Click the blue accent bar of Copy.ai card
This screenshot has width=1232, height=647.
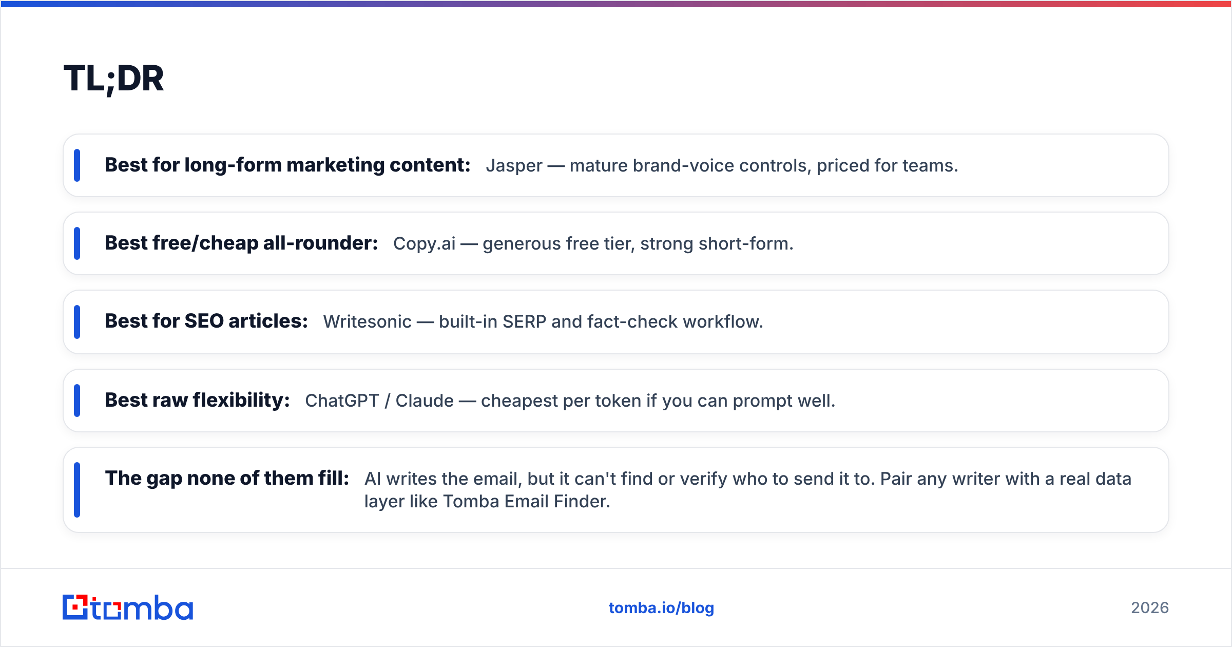pyautogui.click(x=77, y=243)
